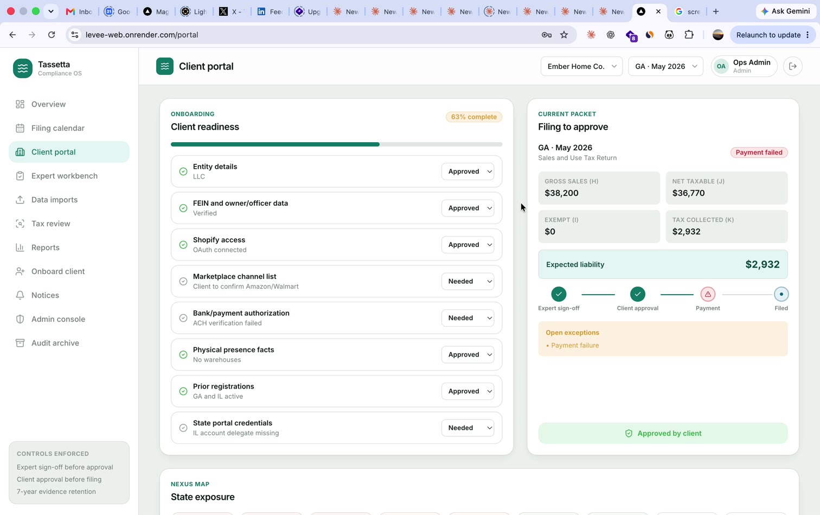Click the Payment warning step icon
820x515 pixels.
pyautogui.click(x=708, y=294)
